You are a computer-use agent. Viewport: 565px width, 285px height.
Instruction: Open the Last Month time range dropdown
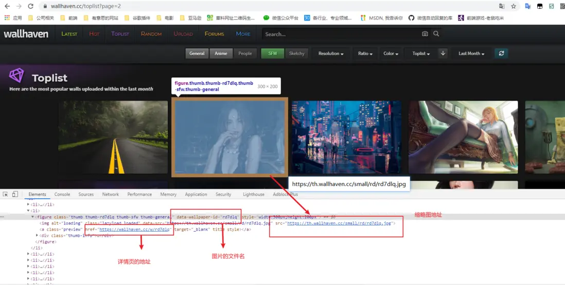(x=471, y=53)
